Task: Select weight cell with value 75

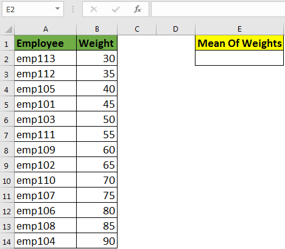Action: click(97, 195)
